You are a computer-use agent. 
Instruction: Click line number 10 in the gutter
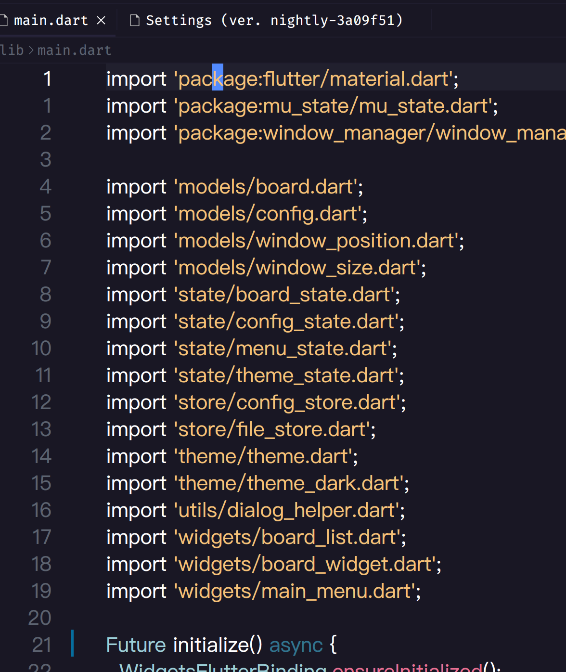(x=41, y=348)
